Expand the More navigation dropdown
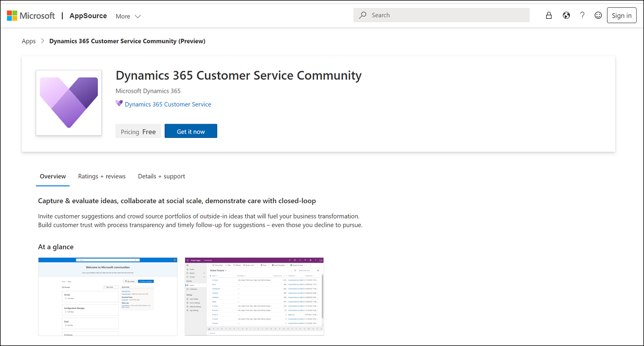 127,16
